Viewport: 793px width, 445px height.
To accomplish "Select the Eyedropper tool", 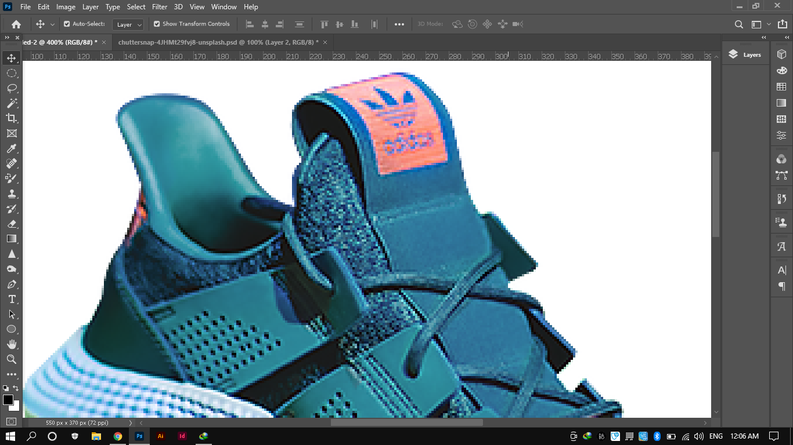I will [12, 148].
